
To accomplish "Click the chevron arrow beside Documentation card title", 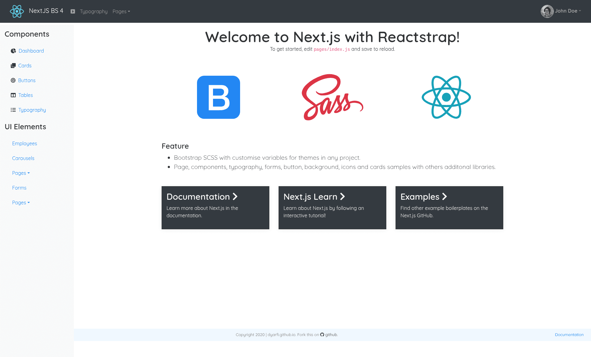I will (x=235, y=196).
